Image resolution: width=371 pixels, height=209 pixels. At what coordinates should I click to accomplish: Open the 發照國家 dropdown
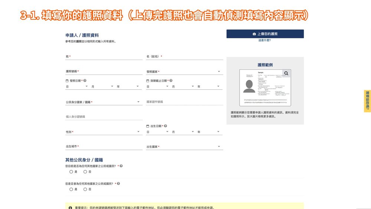pyautogui.click(x=184, y=72)
